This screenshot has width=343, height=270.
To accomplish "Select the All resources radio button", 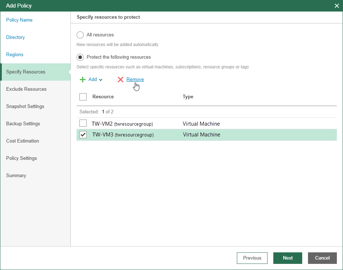I will click(x=80, y=35).
